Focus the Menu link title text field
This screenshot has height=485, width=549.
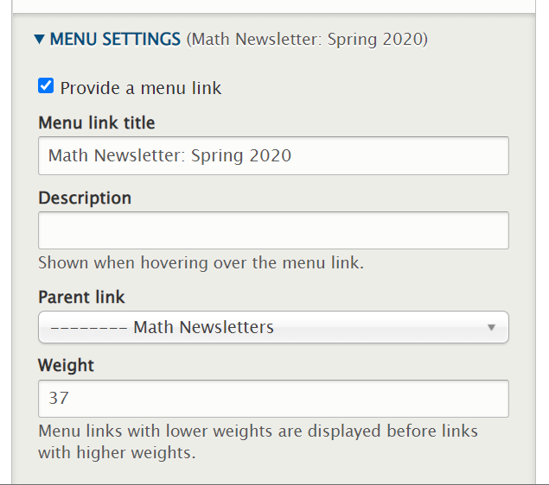(x=273, y=156)
